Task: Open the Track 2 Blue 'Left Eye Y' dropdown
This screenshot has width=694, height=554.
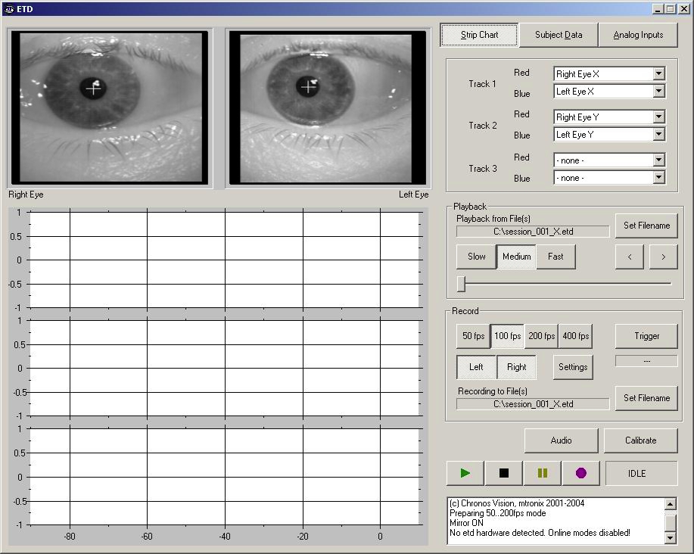Action: (608, 134)
